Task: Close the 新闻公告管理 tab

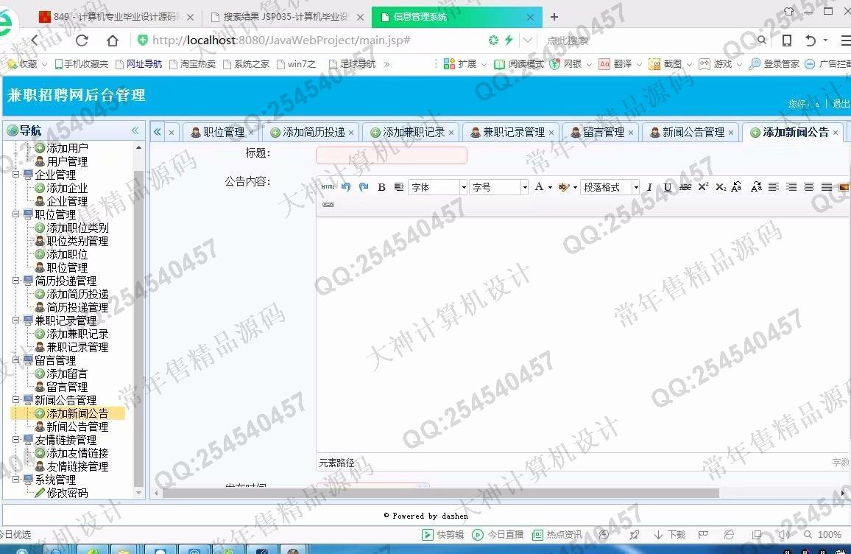Action: [x=731, y=133]
